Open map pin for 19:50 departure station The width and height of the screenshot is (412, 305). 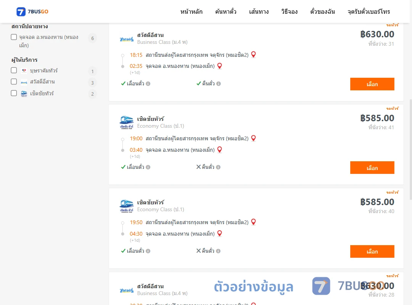(x=253, y=222)
